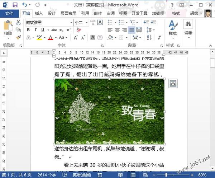215x178 pixels.
Task: Select the green 致青春 picture
Action: coord(109,111)
